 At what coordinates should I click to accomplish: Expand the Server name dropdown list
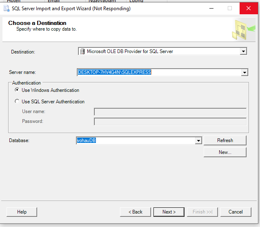point(244,72)
